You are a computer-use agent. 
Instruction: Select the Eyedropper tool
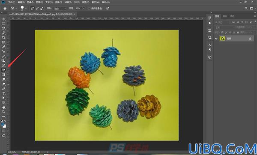pos(3,47)
